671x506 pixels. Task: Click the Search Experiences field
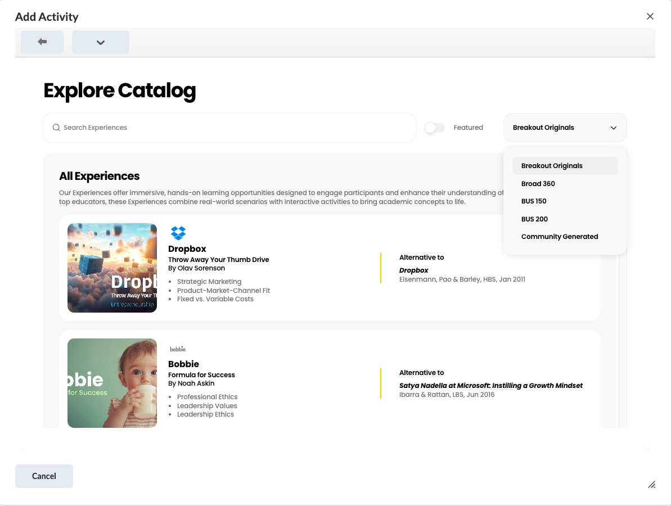[229, 128]
